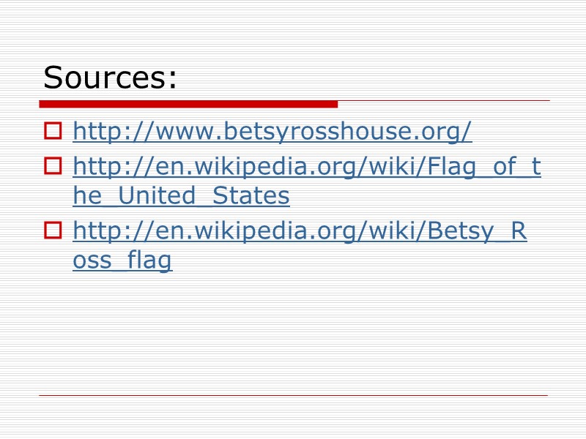This screenshot has height=439, width=586.
Task: Click the wrapped "oss_flag" link text
Action: tap(122, 260)
